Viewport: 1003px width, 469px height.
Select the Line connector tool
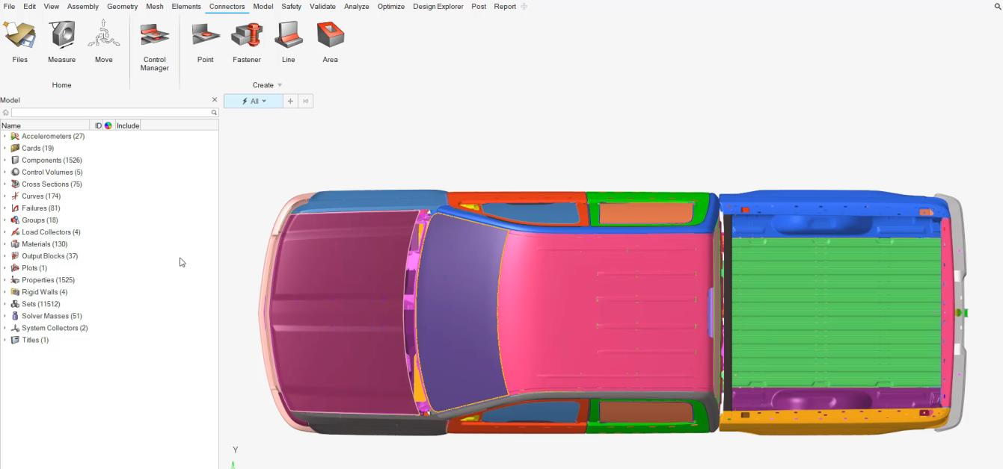[289, 36]
